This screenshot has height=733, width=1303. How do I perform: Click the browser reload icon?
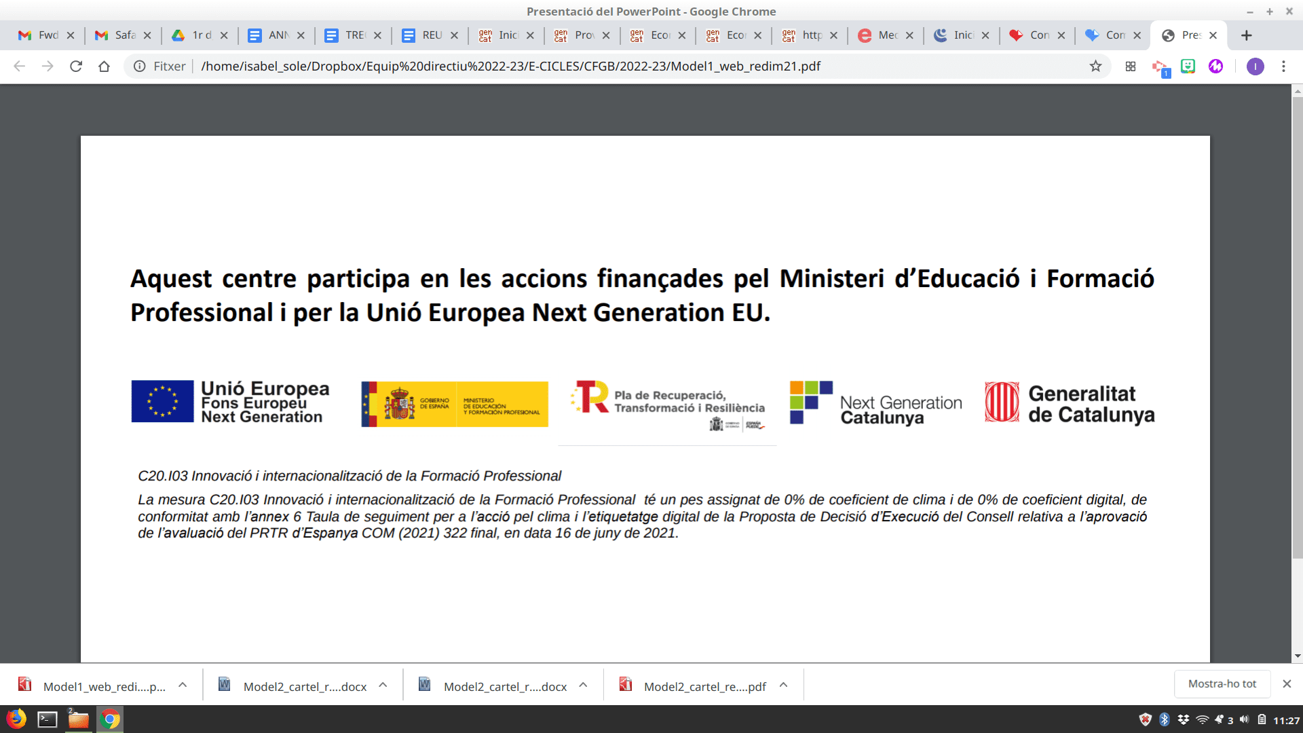click(76, 66)
